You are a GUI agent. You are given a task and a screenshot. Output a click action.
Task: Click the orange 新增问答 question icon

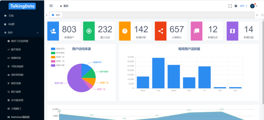click(125, 31)
